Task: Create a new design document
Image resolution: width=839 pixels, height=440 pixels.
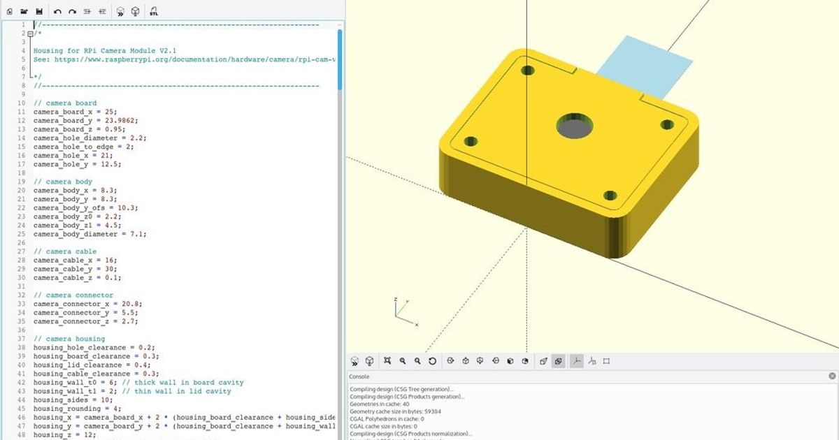Action: [x=10, y=12]
